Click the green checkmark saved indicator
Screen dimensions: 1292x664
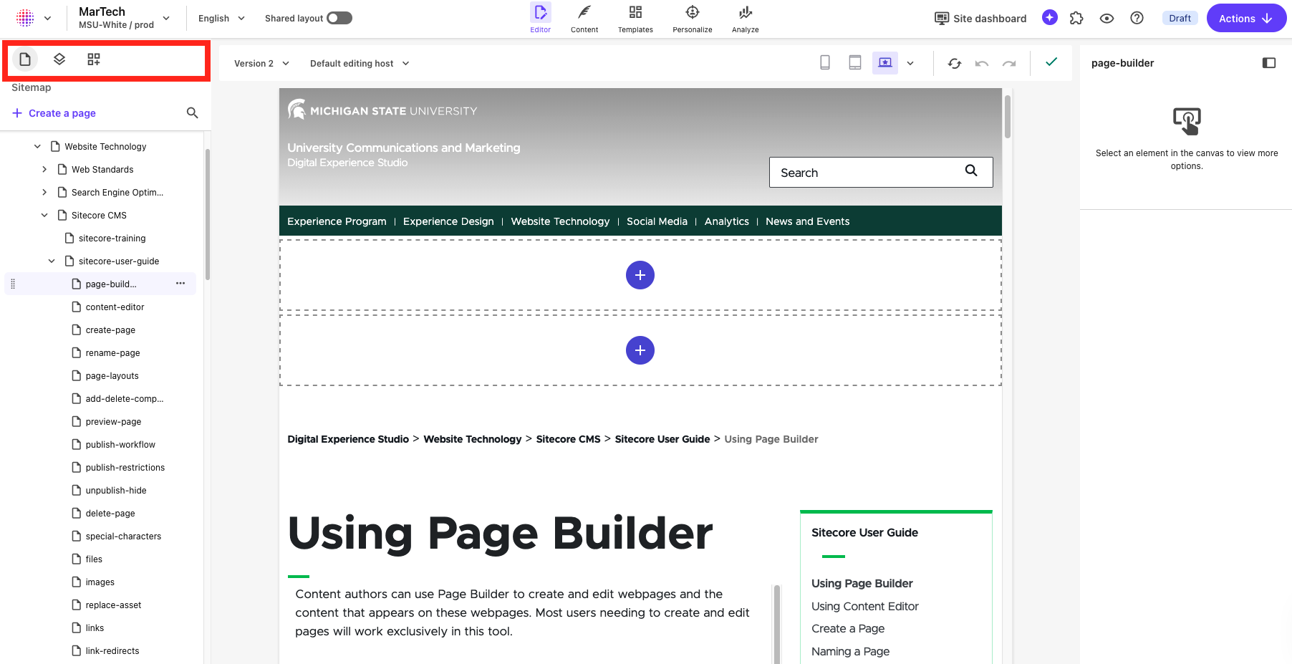pos(1051,62)
